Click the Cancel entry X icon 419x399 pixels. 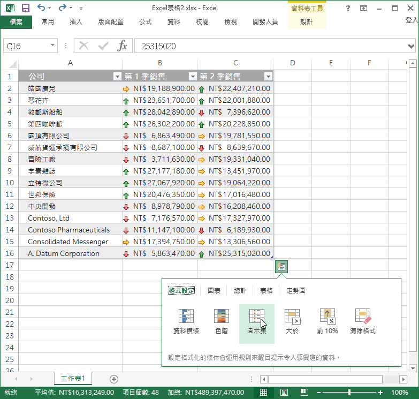[84, 46]
